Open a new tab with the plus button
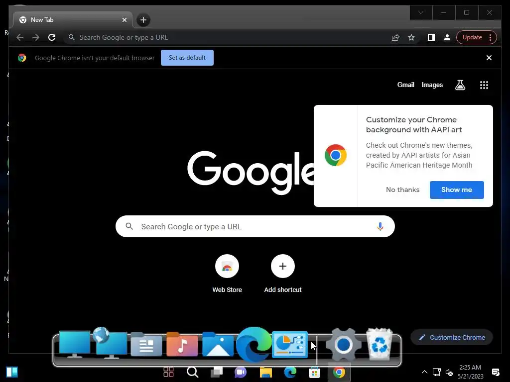 coord(143,20)
